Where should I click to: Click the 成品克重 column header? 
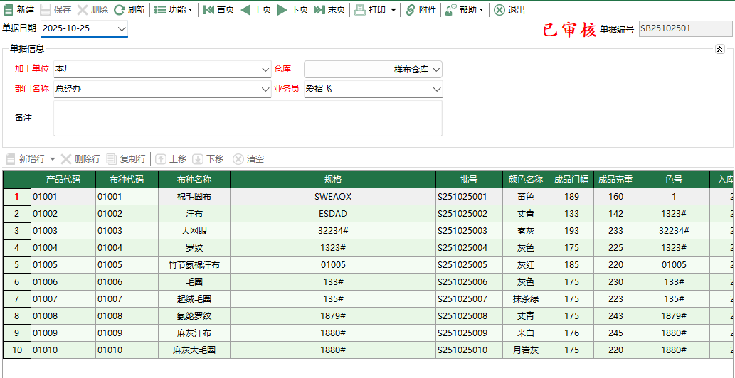pos(616,179)
